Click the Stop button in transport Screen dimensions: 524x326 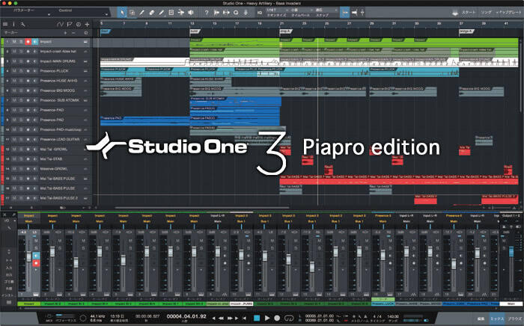click(x=257, y=318)
